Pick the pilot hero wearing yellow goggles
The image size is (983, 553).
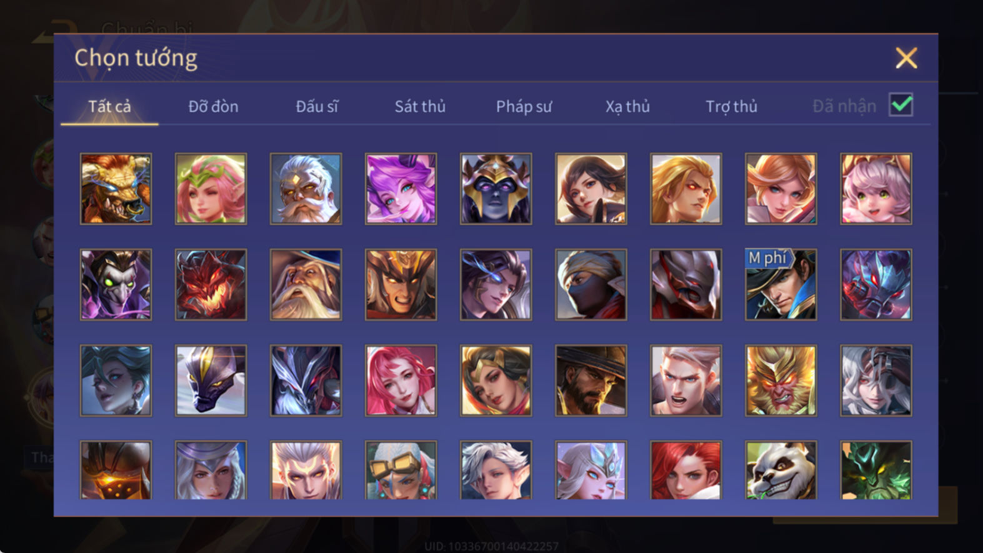[401, 470]
